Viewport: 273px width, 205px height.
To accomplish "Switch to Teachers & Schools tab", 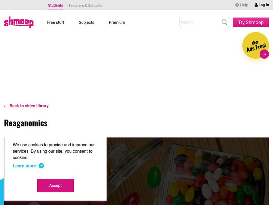I will pos(85,5).
